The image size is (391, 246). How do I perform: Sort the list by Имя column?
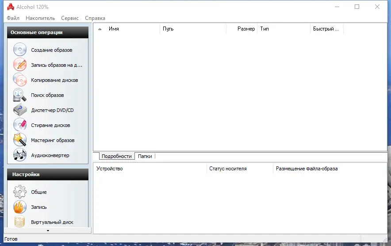pyautogui.click(x=133, y=29)
